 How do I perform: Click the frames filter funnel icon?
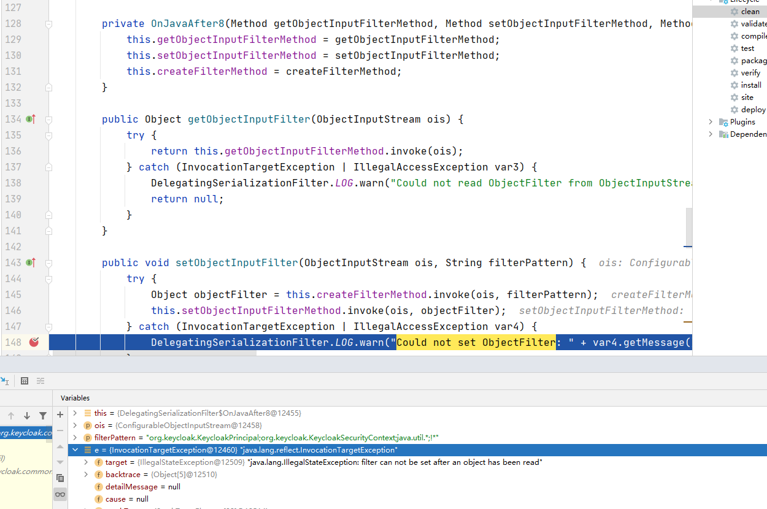(43, 416)
